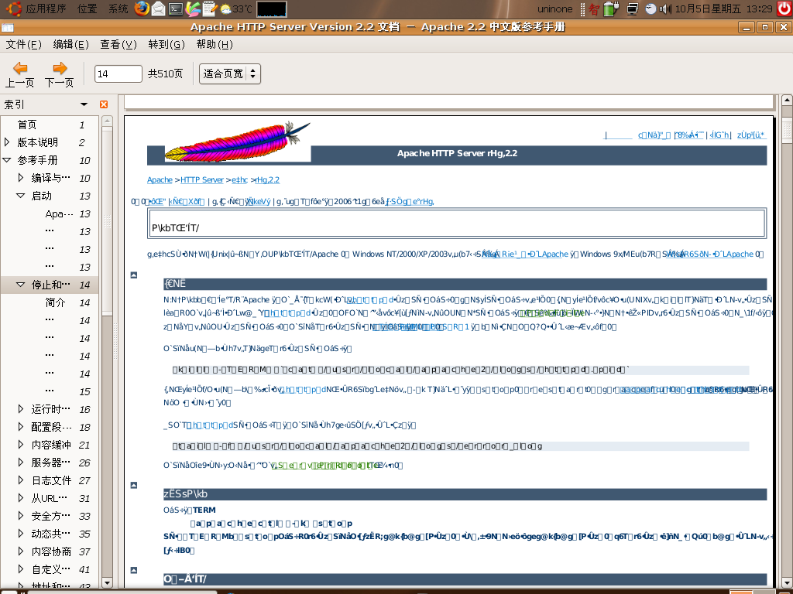Open the 转到(G) menu
Screen dimensions: 793x594
coord(166,44)
